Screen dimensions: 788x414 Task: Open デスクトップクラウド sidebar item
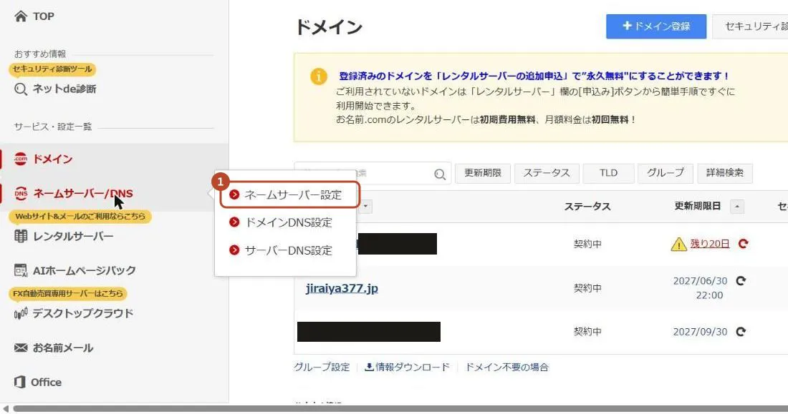pyautogui.click(x=83, y=314)
